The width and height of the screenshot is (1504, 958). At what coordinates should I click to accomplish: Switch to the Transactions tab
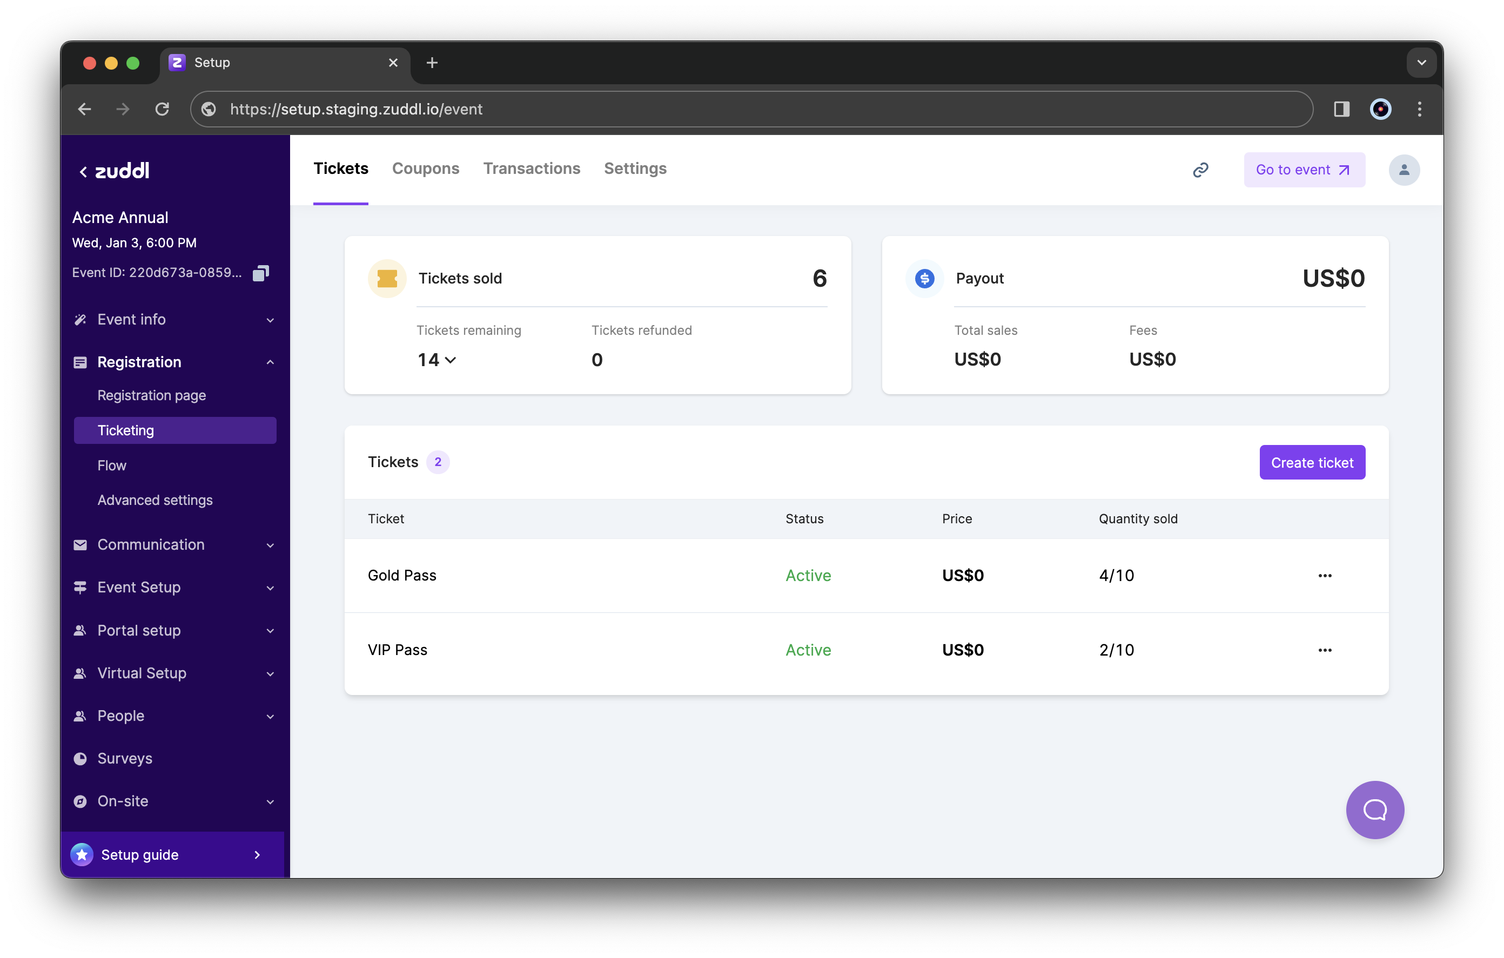click(x=532, y=169)
